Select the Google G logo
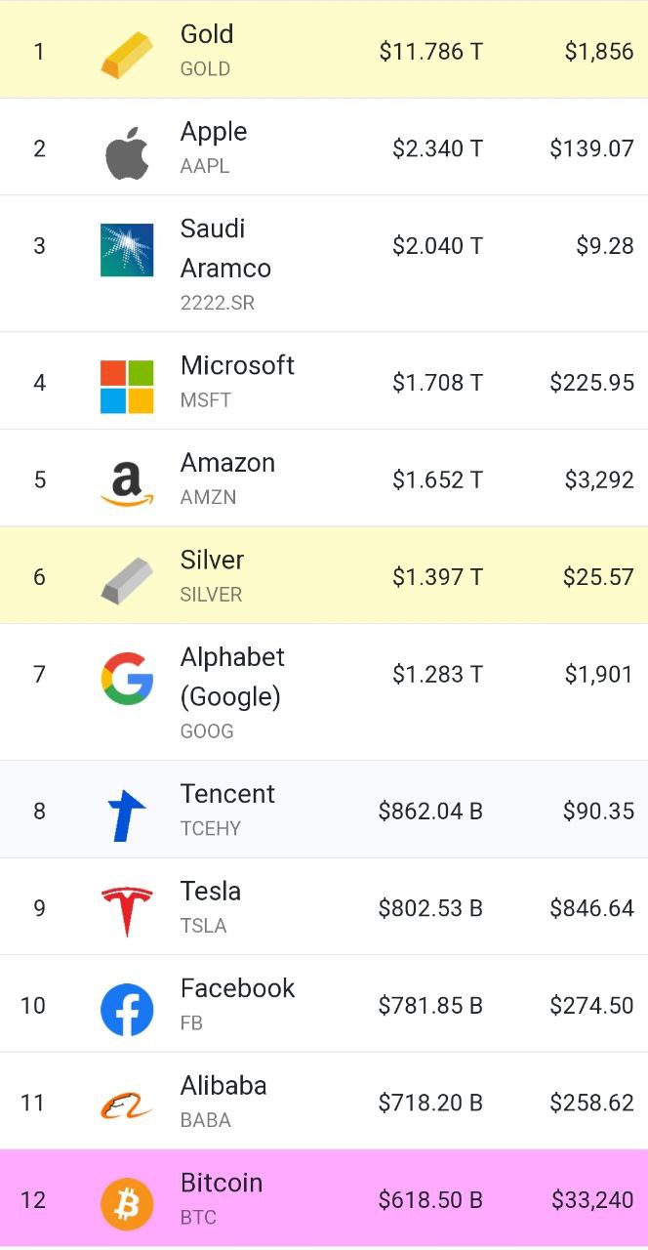The height and width of the screenshot is (1250, 648). (x=127, y=679)
